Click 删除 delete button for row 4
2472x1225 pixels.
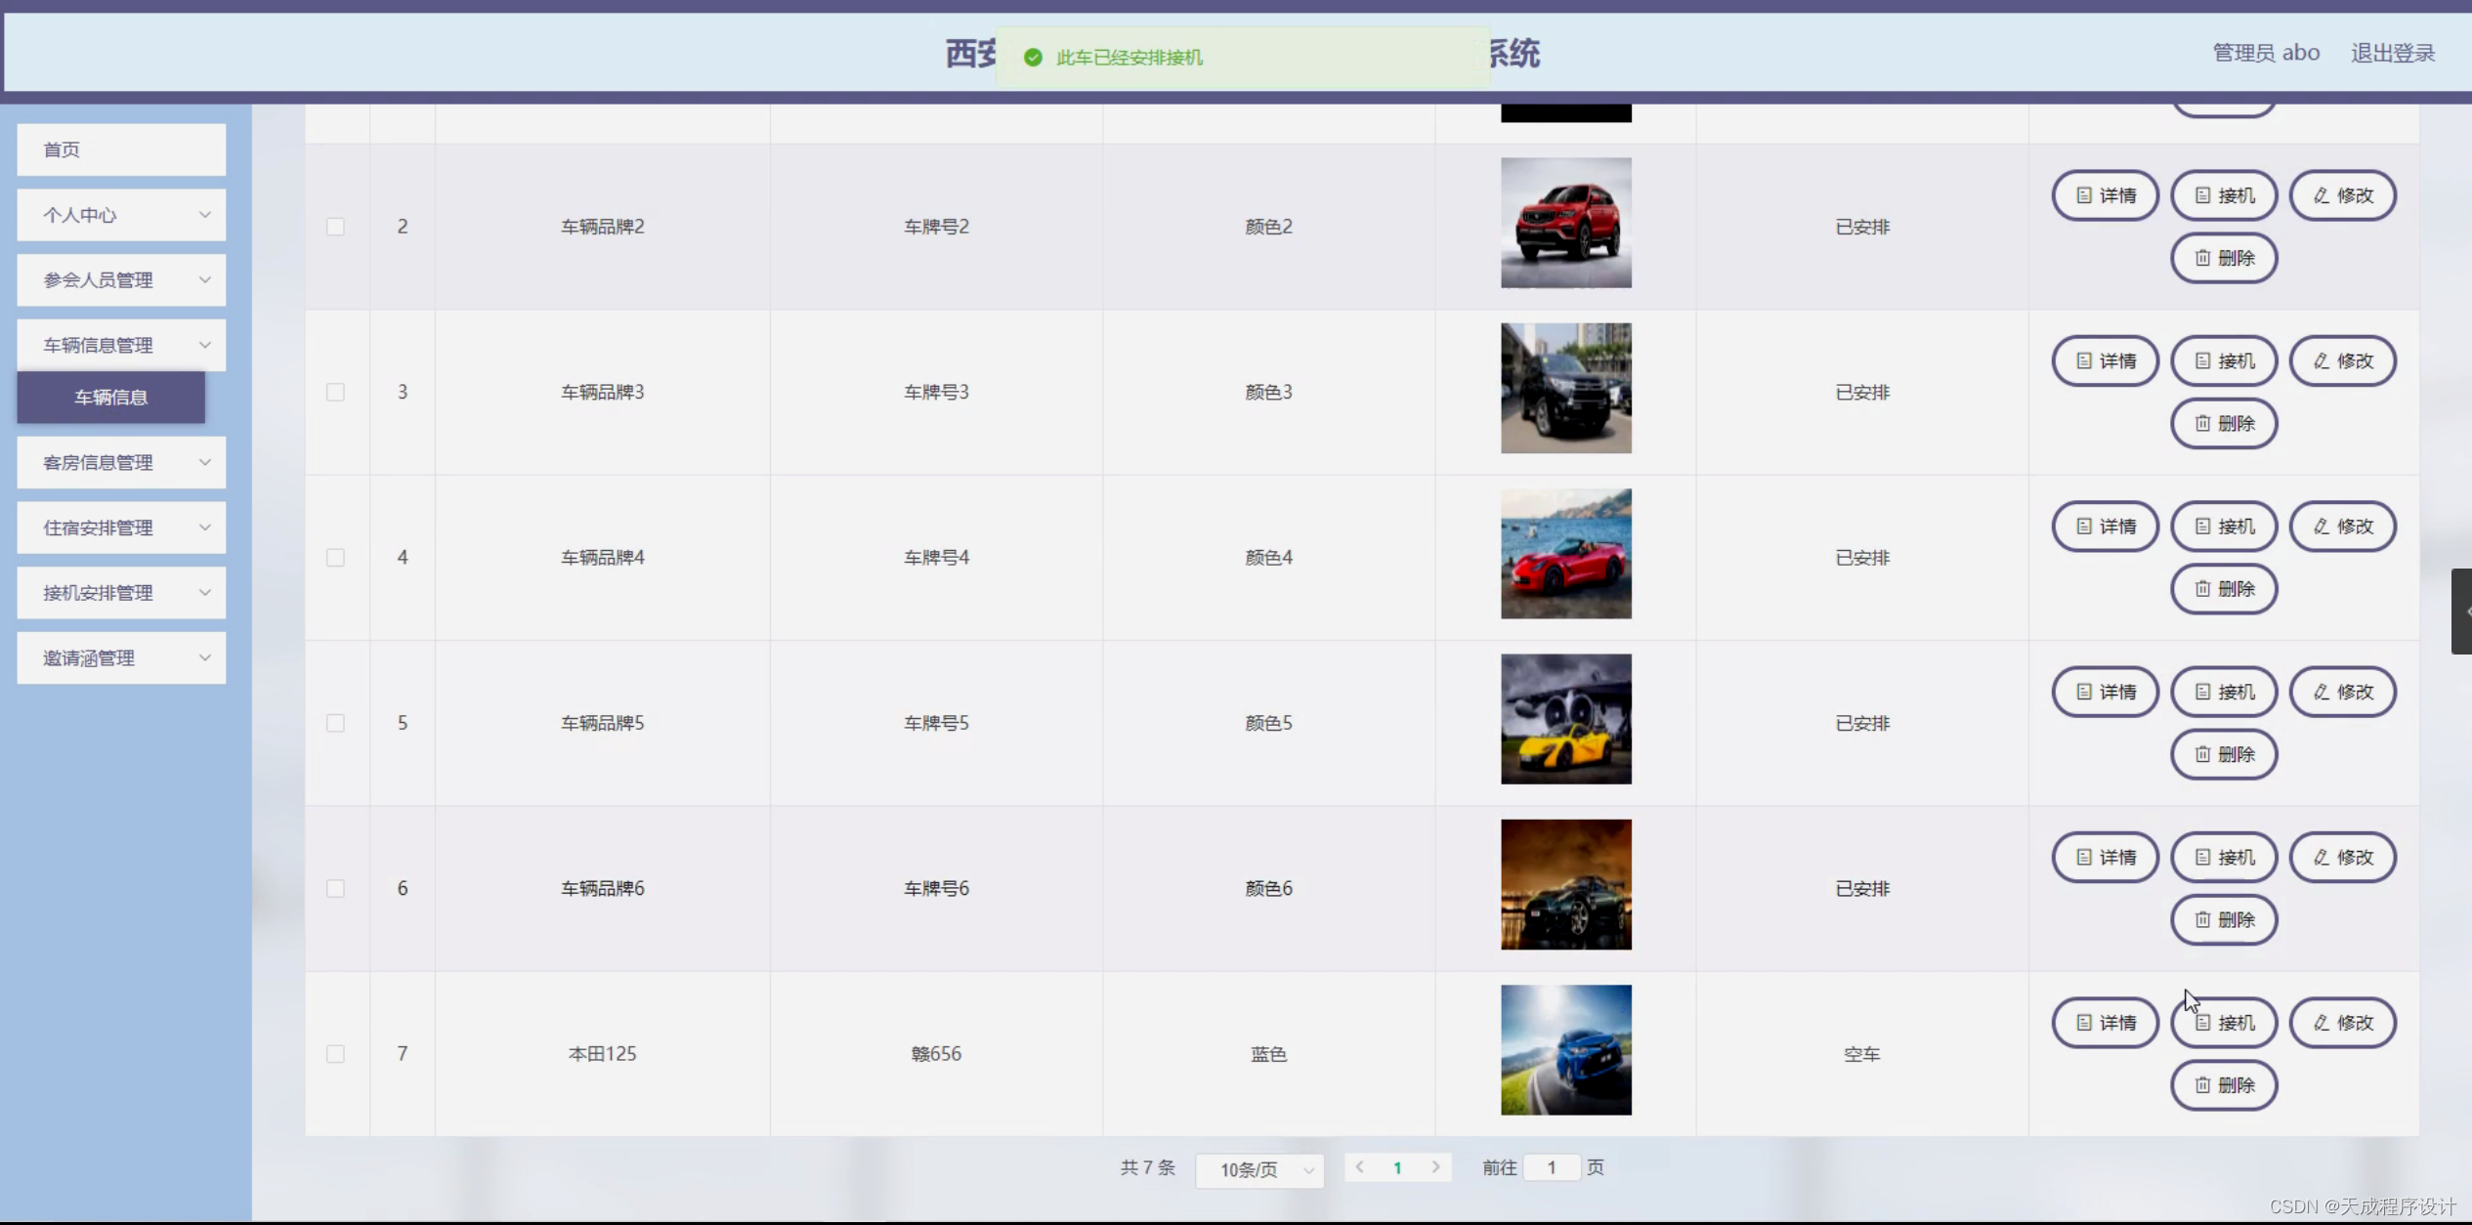click(2224, 589)
